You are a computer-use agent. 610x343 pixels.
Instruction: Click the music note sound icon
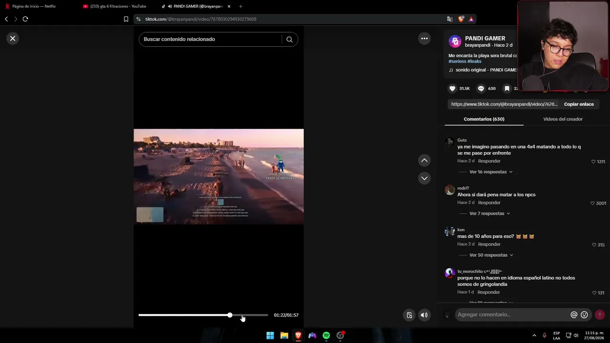pyautogui.click(x=451, y=70)
